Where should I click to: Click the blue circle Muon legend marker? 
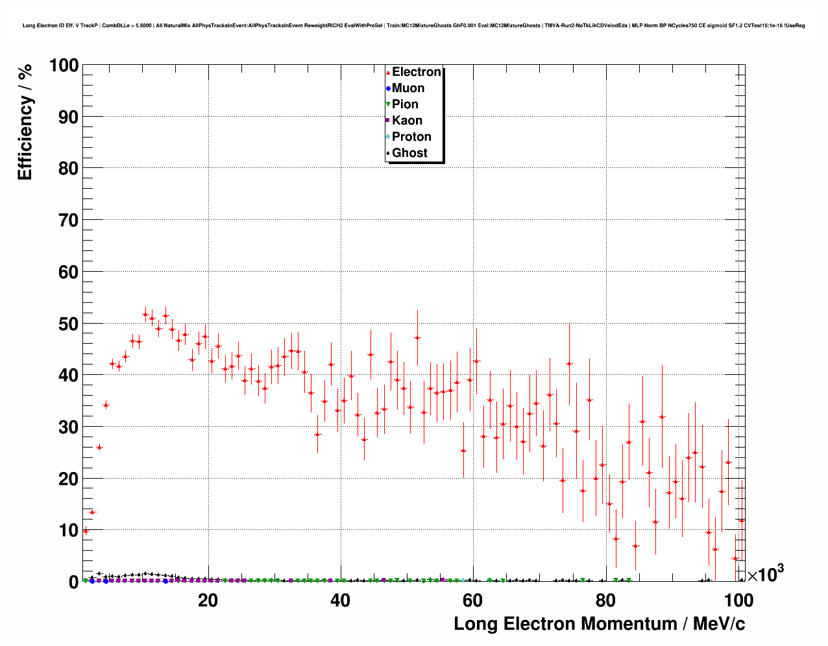388,89
